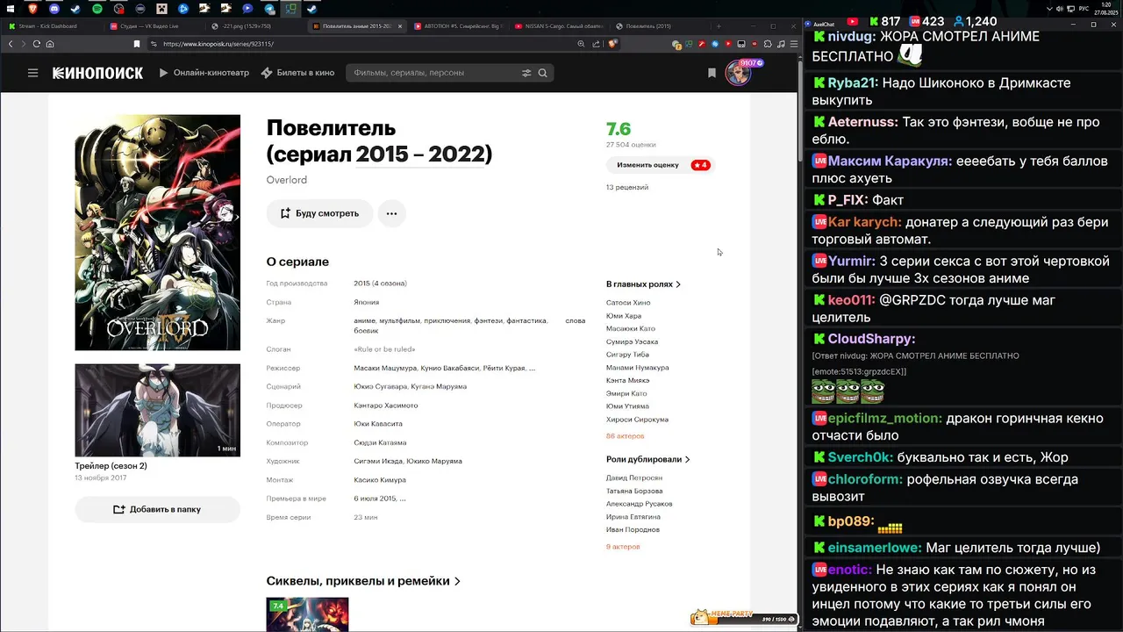Screen dimensions: 1123x632
Task: Open the 9 актеров link
Action: [623, 547]
